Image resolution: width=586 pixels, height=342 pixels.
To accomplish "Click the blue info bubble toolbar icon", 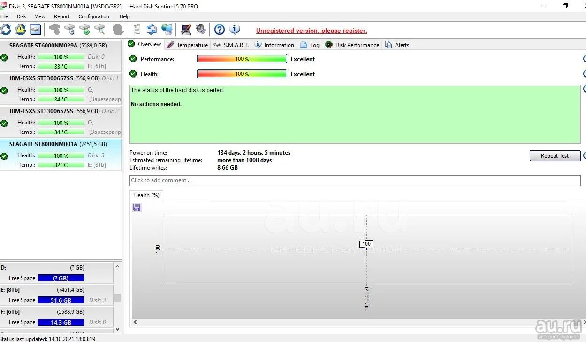I will 235,30.
